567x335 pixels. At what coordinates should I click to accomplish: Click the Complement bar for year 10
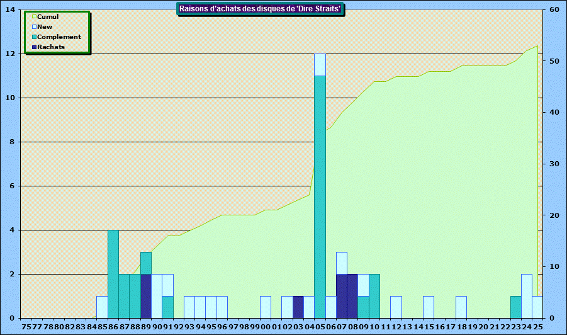click(374, 296)
